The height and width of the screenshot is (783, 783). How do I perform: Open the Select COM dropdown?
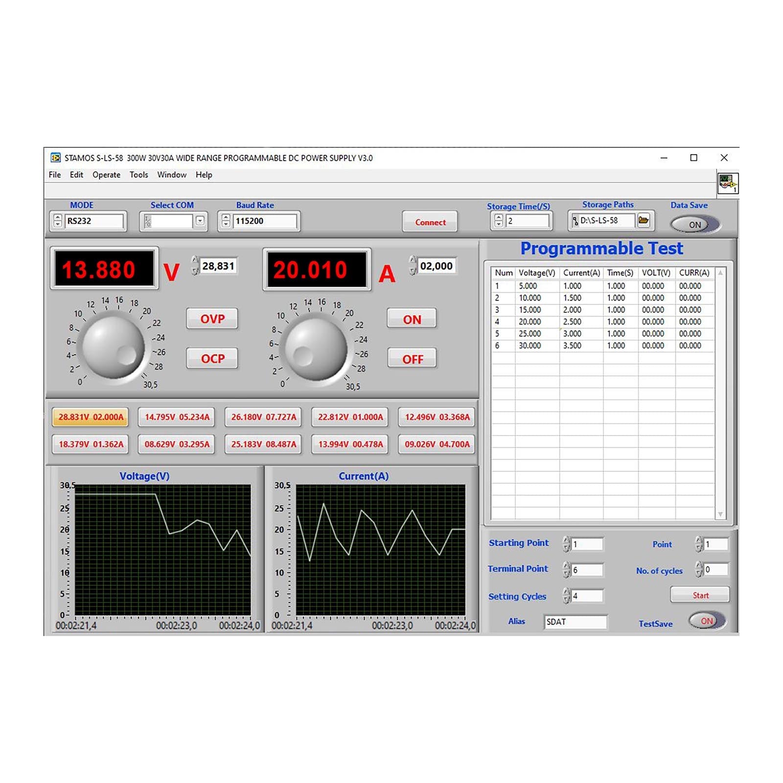click(x=200, y=222)
